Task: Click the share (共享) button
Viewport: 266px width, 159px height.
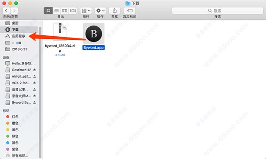Action: coord(115,11)
